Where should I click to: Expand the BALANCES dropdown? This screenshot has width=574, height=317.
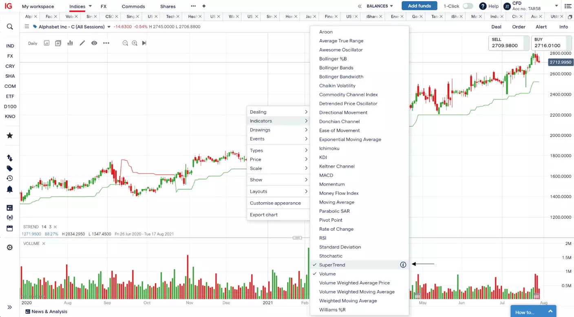[380, 6]
